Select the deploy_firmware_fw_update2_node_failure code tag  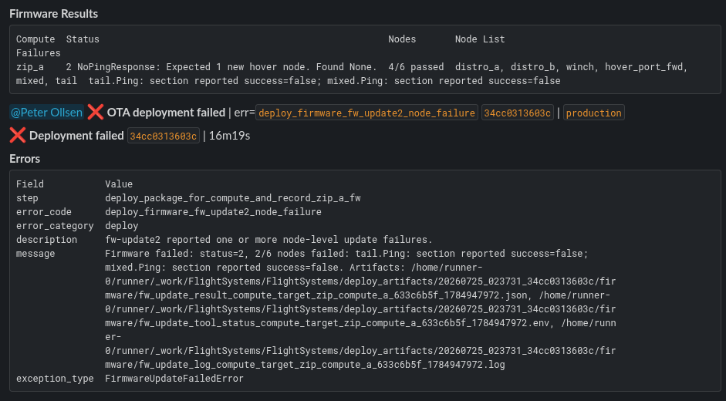click(x=366, y=113)
